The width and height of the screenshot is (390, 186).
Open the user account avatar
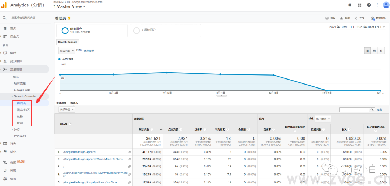pos(386,5)
